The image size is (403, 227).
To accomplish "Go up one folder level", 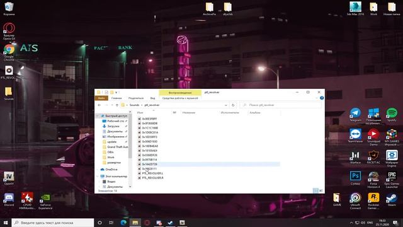I will 117,105.
